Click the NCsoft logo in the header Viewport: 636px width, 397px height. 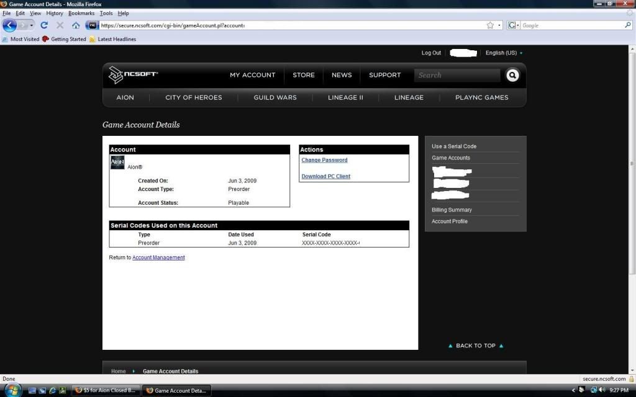click(x=133, y=75)
